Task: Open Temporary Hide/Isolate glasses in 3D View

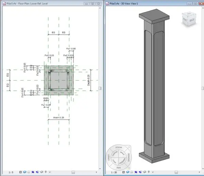Action: tap(144, 172)
